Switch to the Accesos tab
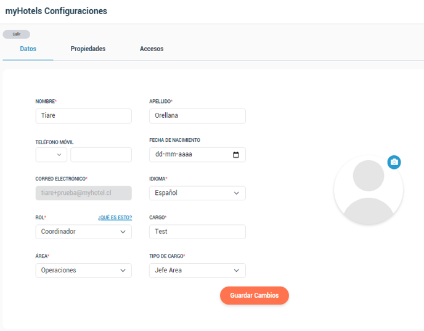The width and height of the screenshot is (424, 331). (152, 49)
